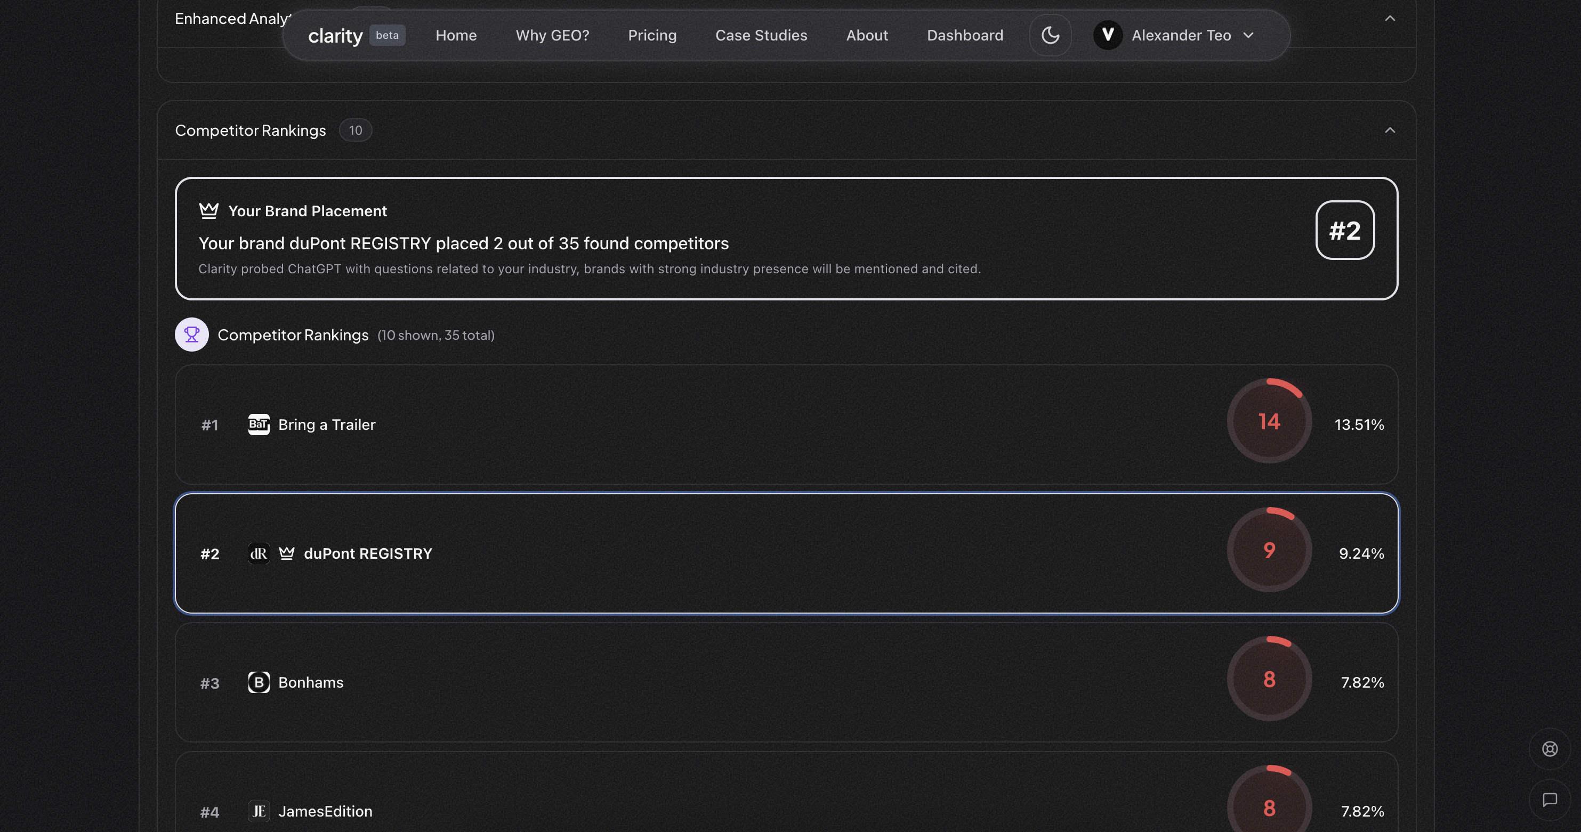This screenshot has height=832, width=1581.
Task: Click Bring a Trailer score ring 14
Action: click(x=1269, y=421)
